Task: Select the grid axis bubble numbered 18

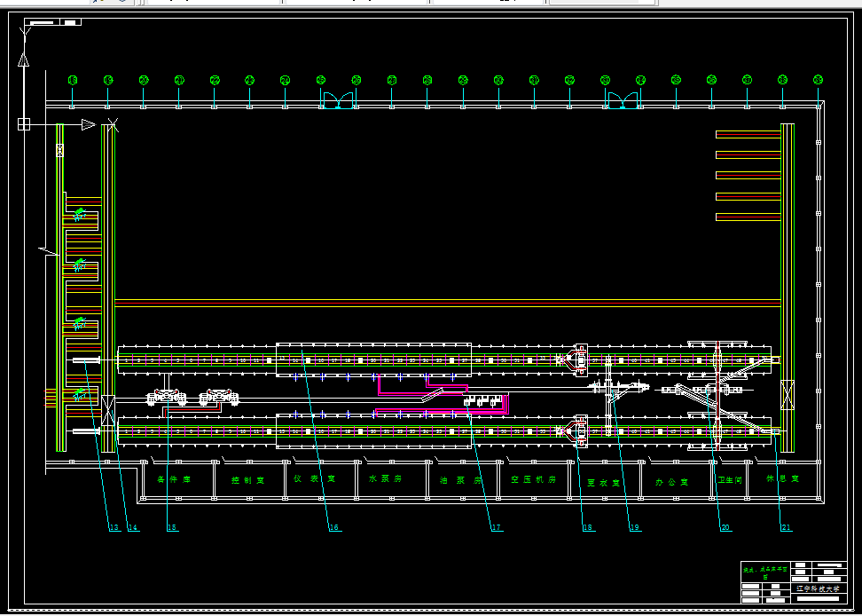Action: click(72, 80)
